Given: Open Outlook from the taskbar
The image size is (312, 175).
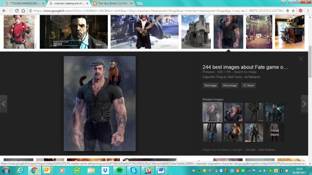Looking at the screenshot, I should tap(48, 170).
